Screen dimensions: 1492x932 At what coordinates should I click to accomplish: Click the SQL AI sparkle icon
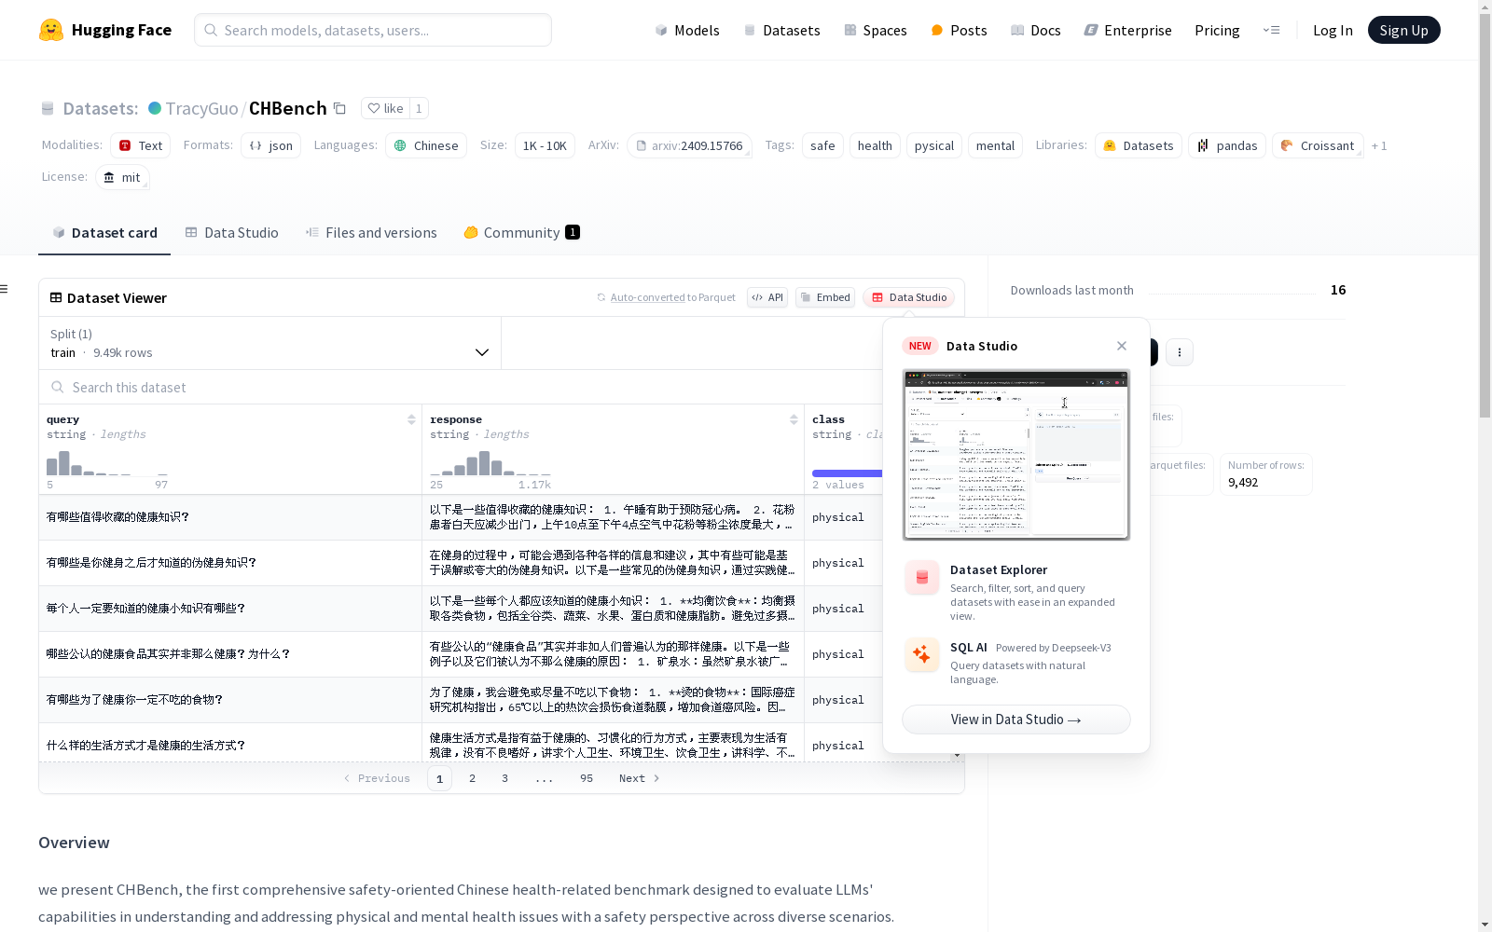[x=922, y=655]
